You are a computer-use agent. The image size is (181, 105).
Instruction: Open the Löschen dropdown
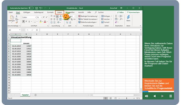click(x=107, y=19)
